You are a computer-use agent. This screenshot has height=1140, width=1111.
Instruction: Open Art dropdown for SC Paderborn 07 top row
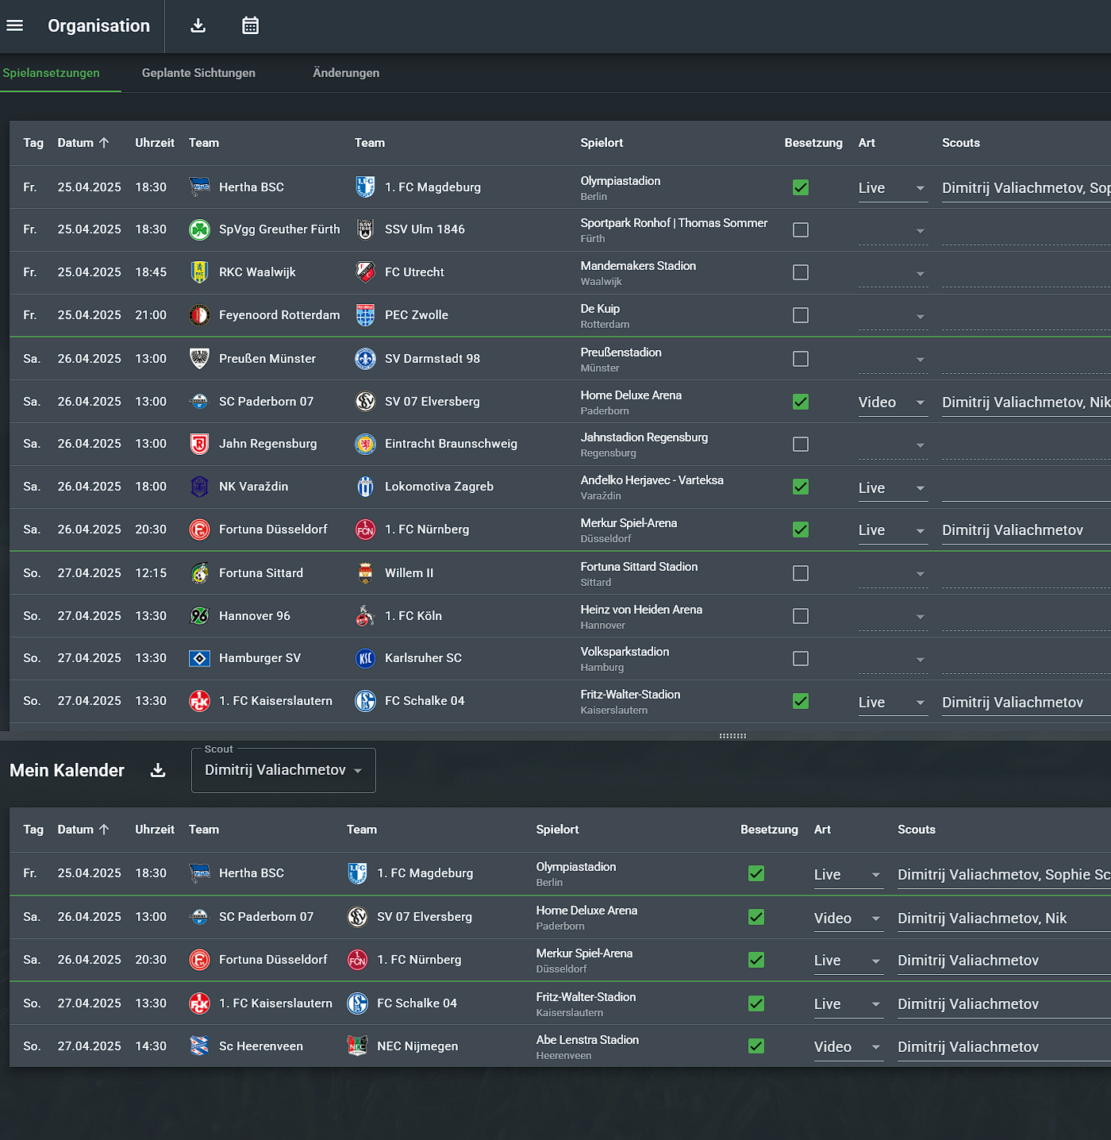(893, 402)
